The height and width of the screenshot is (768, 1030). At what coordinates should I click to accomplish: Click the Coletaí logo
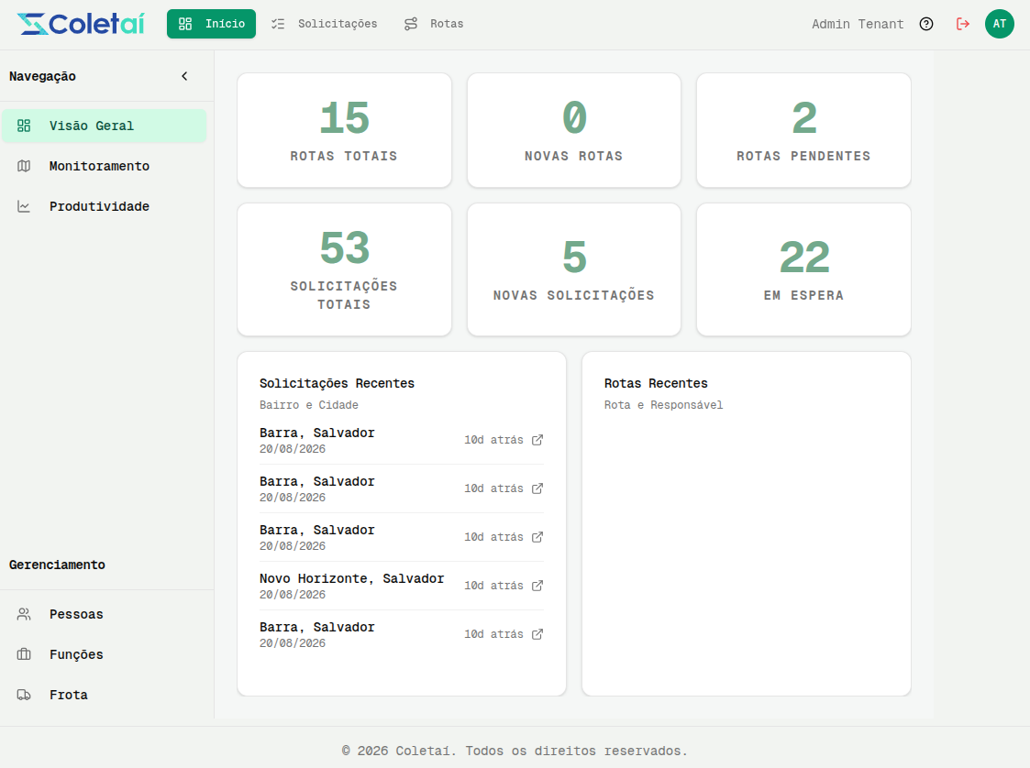[x=80, y=24]
